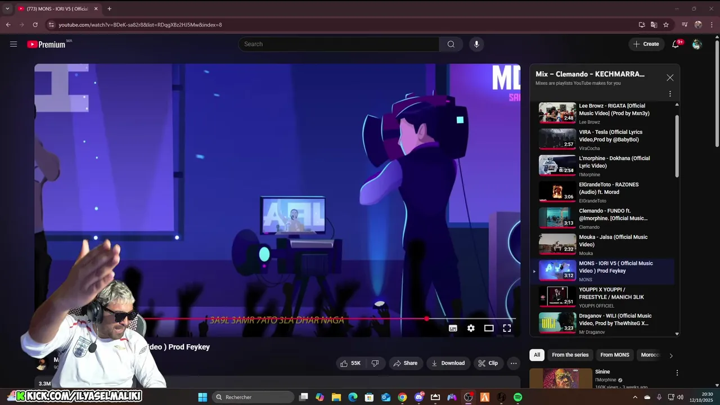The height and width of the screenshot is (405, 720).
Task: Go back in the browser
Action: click(x=8, y=25)
